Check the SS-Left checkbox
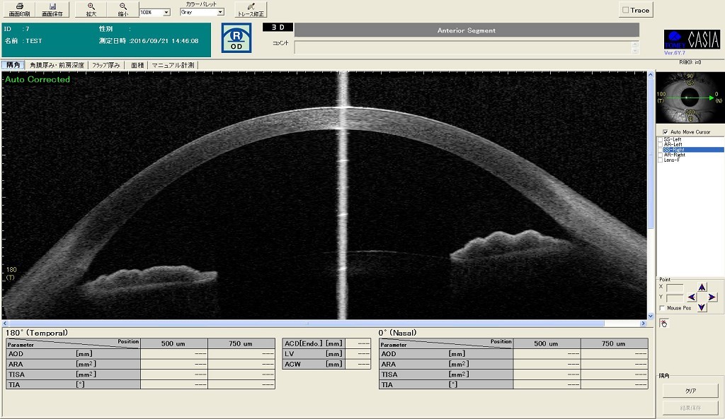The height and width of the screenshot is (419, 725). [661, 139]
